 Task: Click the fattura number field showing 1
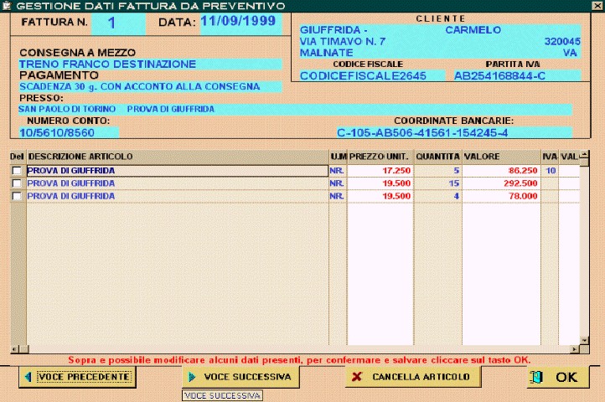[x=111, y=22]
